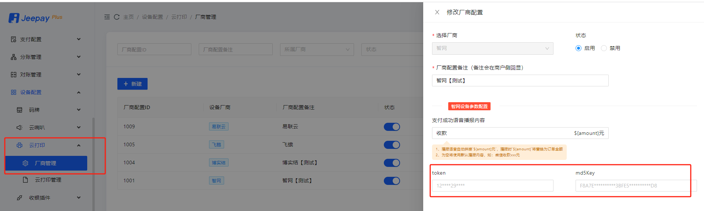Image resolution: width=704 pixels, height=211 pixels.
Task: Toggle status switch for 博实结 row
Action: [392, 163]
